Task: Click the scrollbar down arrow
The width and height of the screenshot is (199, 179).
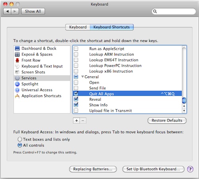Action: tap(184, 110)
